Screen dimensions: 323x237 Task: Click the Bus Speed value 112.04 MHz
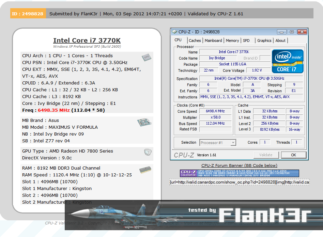215,123
